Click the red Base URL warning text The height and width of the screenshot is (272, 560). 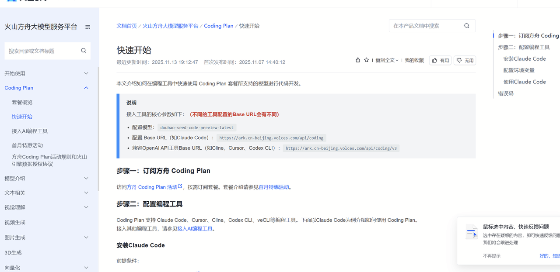234,114
